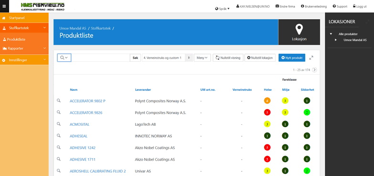
Task: Click Miljø badge 3 for ACCELERATOR 9802 P
Action: point(285,101)
